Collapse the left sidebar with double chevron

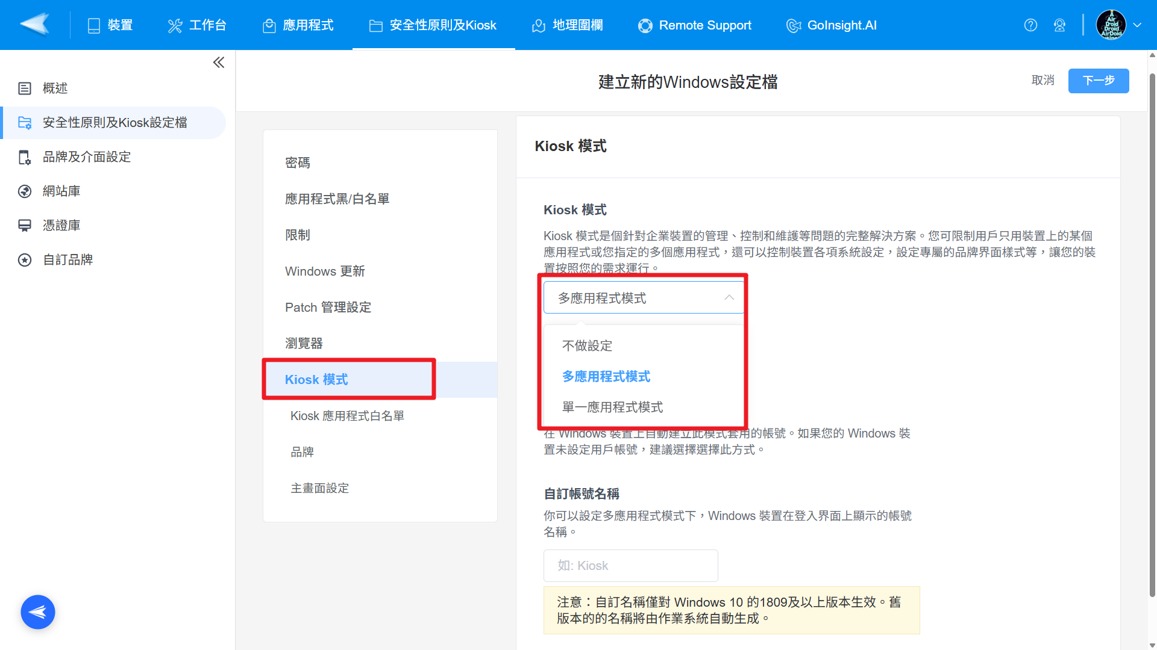click(219, 63)
